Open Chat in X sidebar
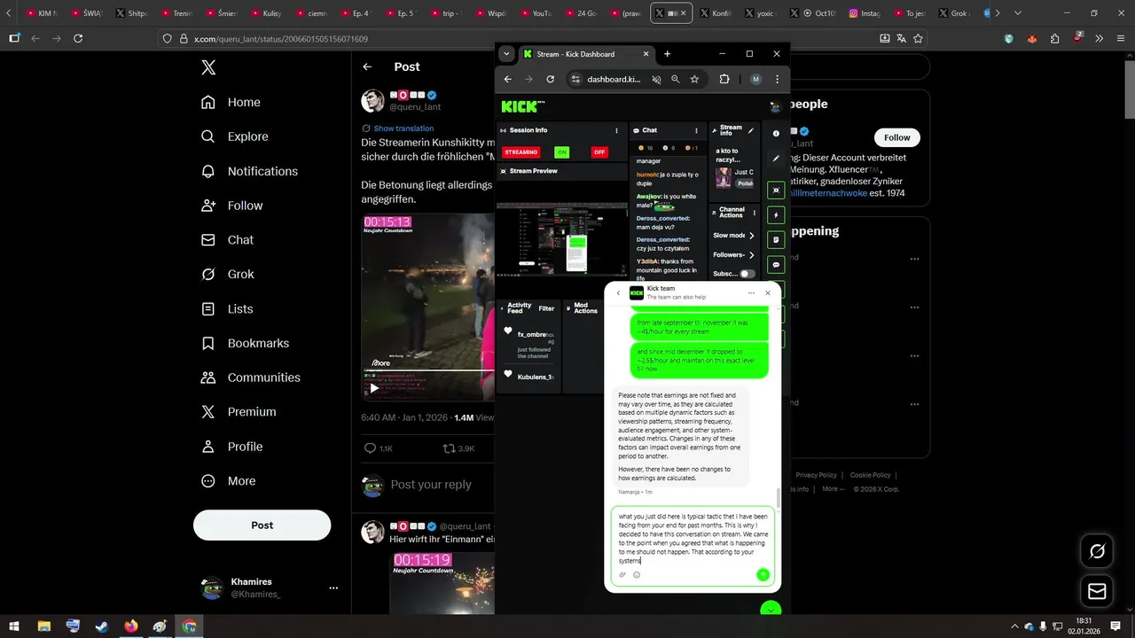 [227, 240]
